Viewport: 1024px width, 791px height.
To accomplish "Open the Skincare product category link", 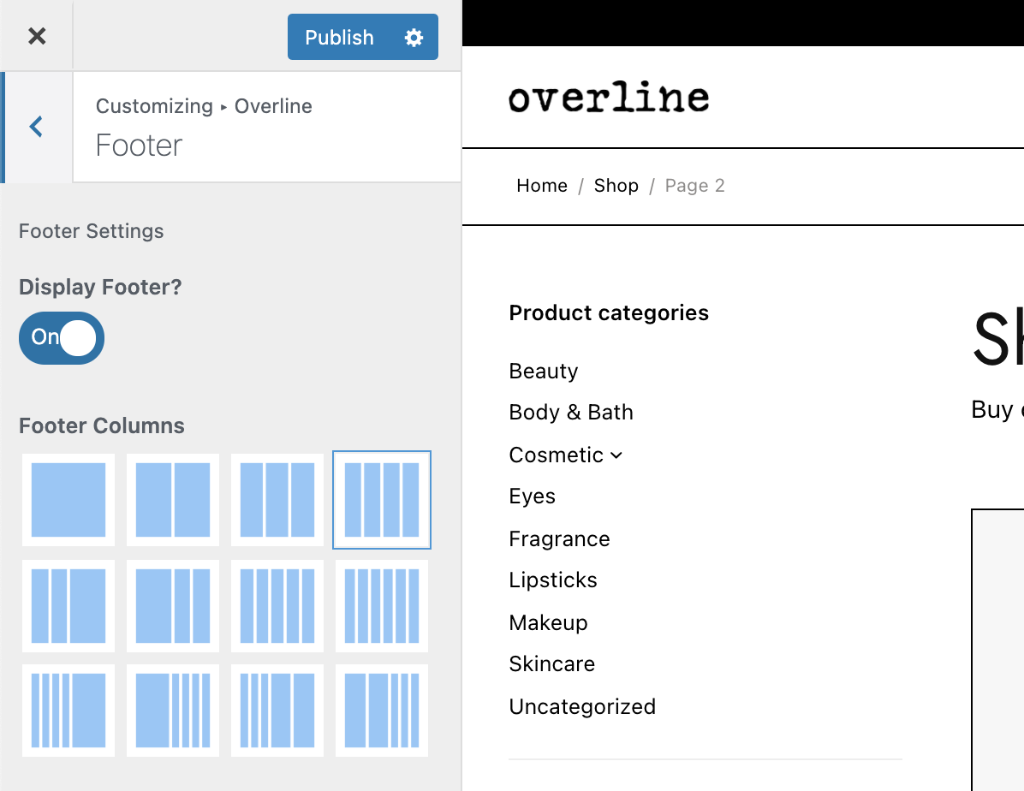I will coord(551,663).
